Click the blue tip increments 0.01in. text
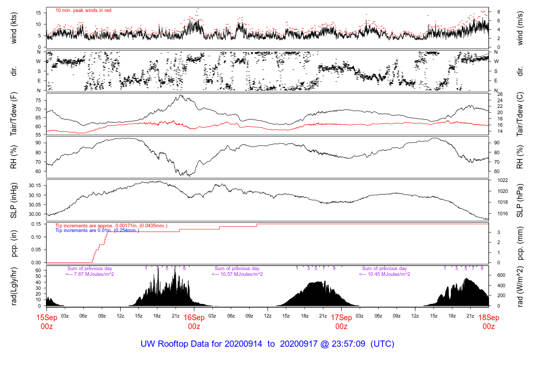The image size is (535, 365). click(x=97, y=230)
